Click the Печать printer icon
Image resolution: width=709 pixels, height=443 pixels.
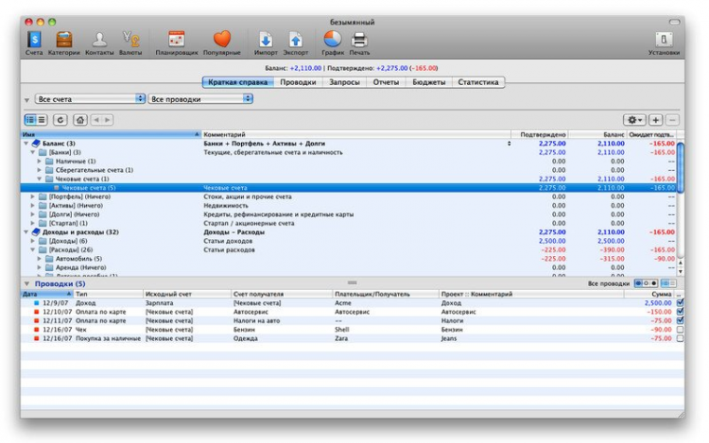click(x=359, y=40)
